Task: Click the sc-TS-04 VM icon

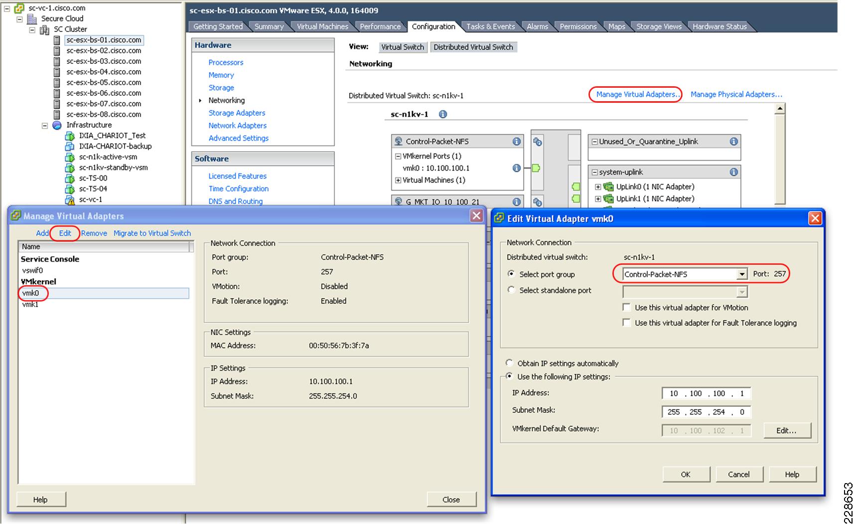Action: pos(70,189)
